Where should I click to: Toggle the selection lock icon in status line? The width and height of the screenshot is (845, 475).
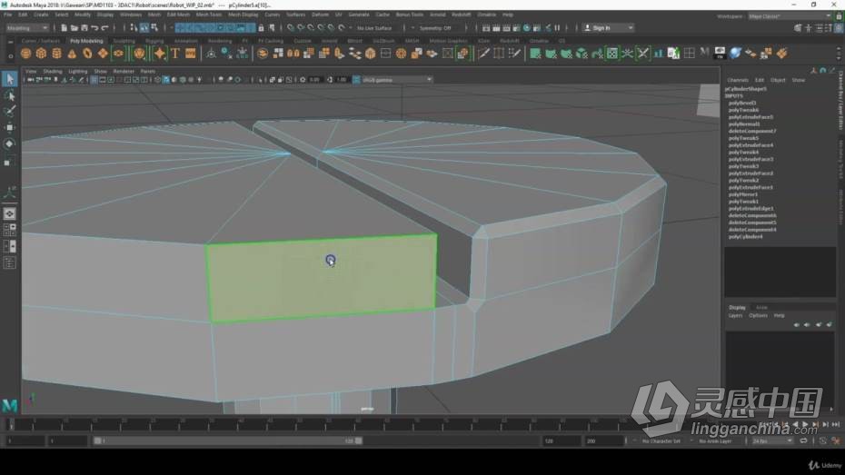pyautogui.click(x=262, y=28)
